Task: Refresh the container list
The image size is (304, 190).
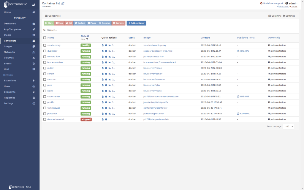Action: pyautogui.click(x=63, y=3)
